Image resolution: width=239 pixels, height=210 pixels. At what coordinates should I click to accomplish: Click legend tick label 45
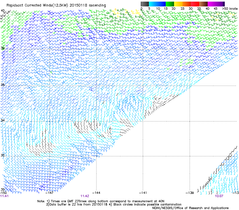point(215,9)
